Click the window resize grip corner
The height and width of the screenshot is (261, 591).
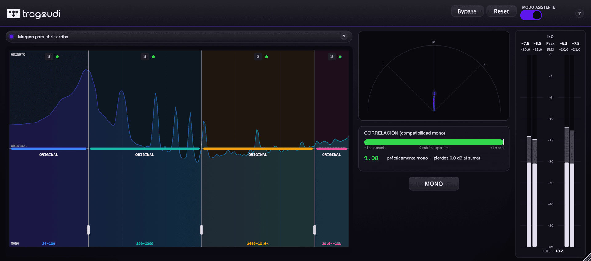tap(587, 257)
